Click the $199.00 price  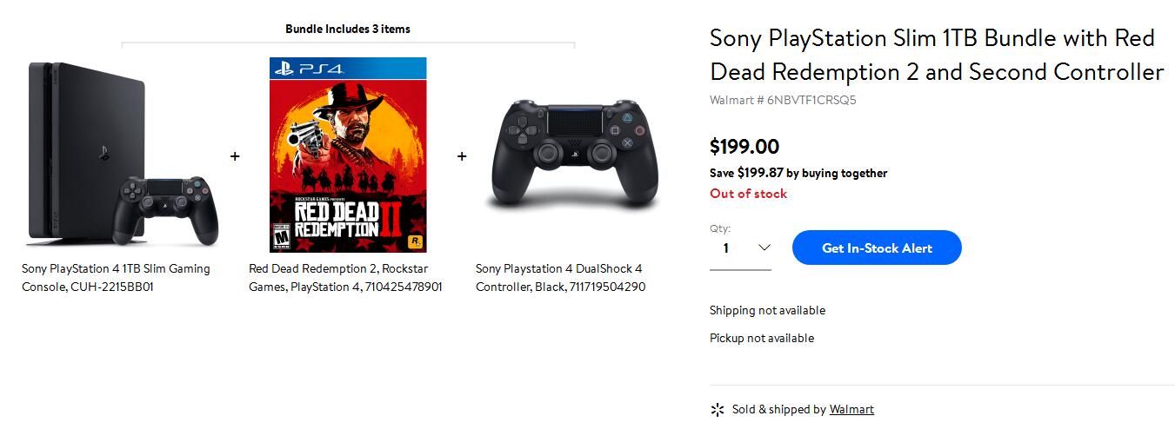pyautogui.click(x=744, y=147)
